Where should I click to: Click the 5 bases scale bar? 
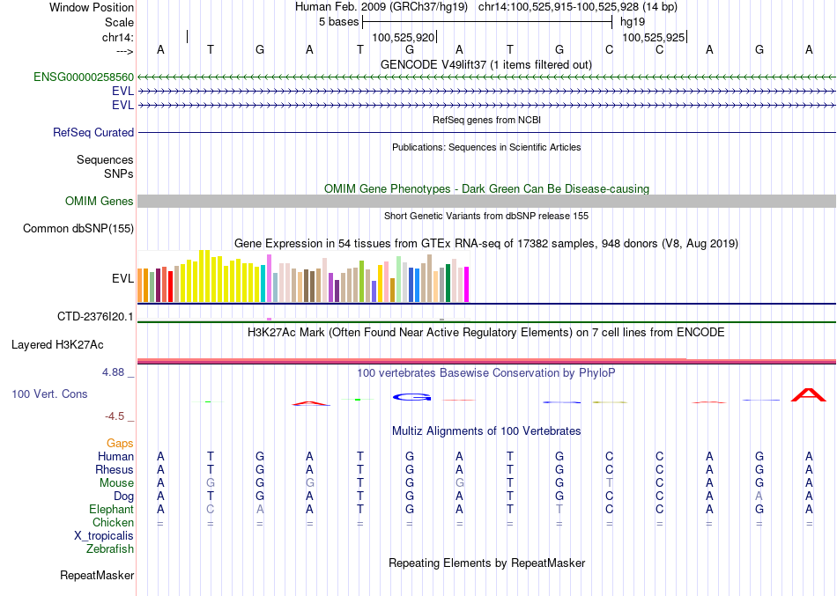point(487,22)
